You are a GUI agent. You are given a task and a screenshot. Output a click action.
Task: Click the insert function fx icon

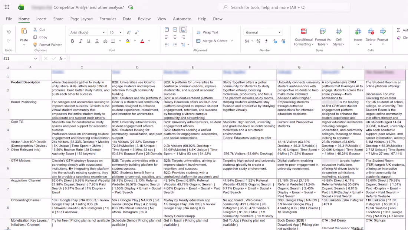pyautogui.click(x=61, y=58)
